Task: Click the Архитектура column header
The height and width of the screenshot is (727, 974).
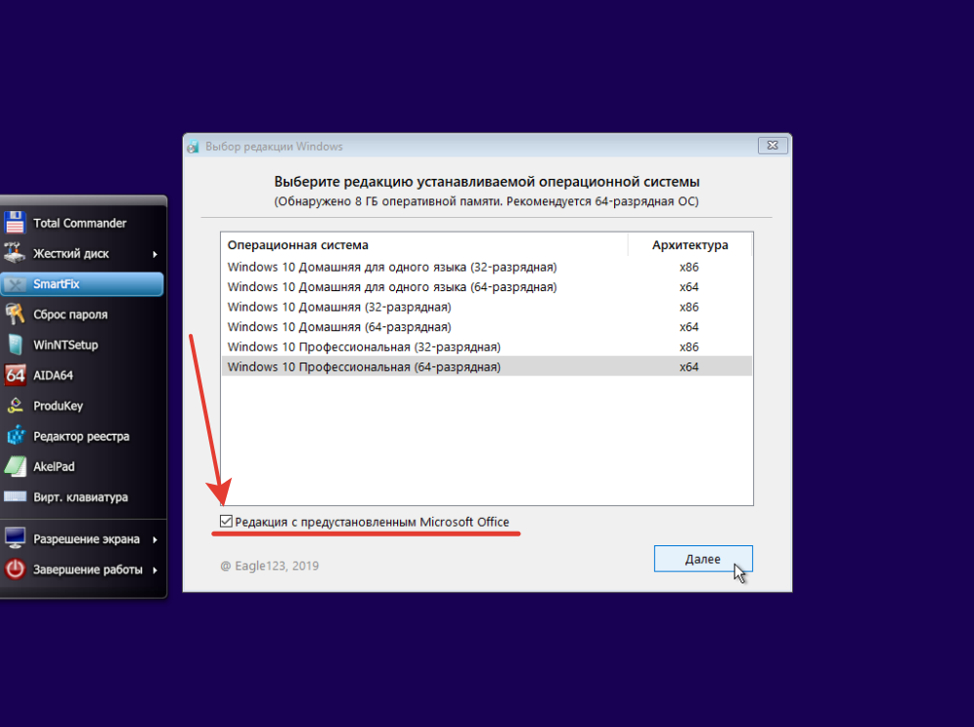Action: (690, 244)
